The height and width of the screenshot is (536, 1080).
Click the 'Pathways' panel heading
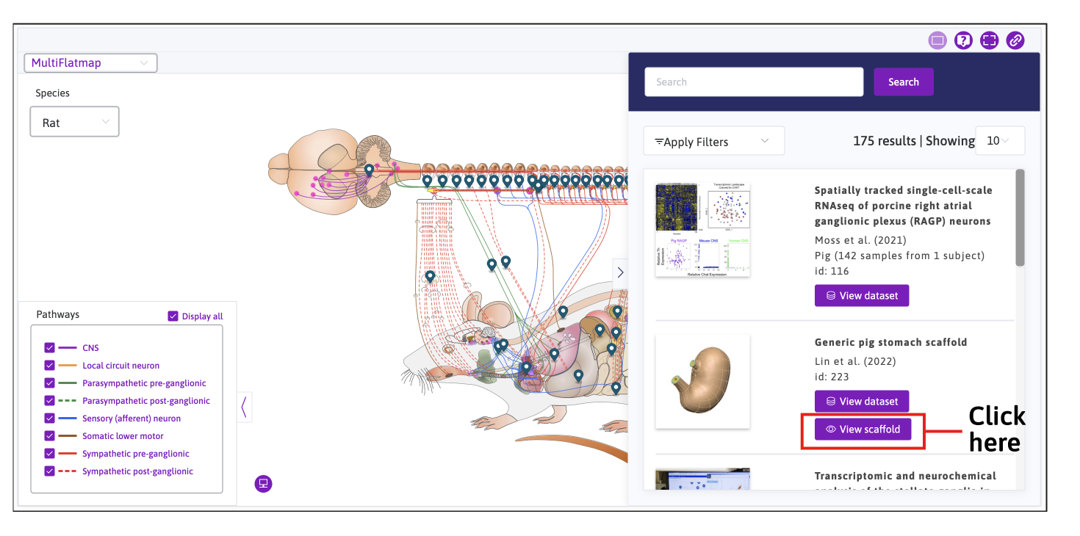(x=58, y=314)
